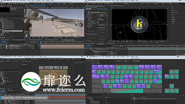Click the current-time indicator in the Live Link timeline
This screenshot has width=185, height=104.
[177, 47]
